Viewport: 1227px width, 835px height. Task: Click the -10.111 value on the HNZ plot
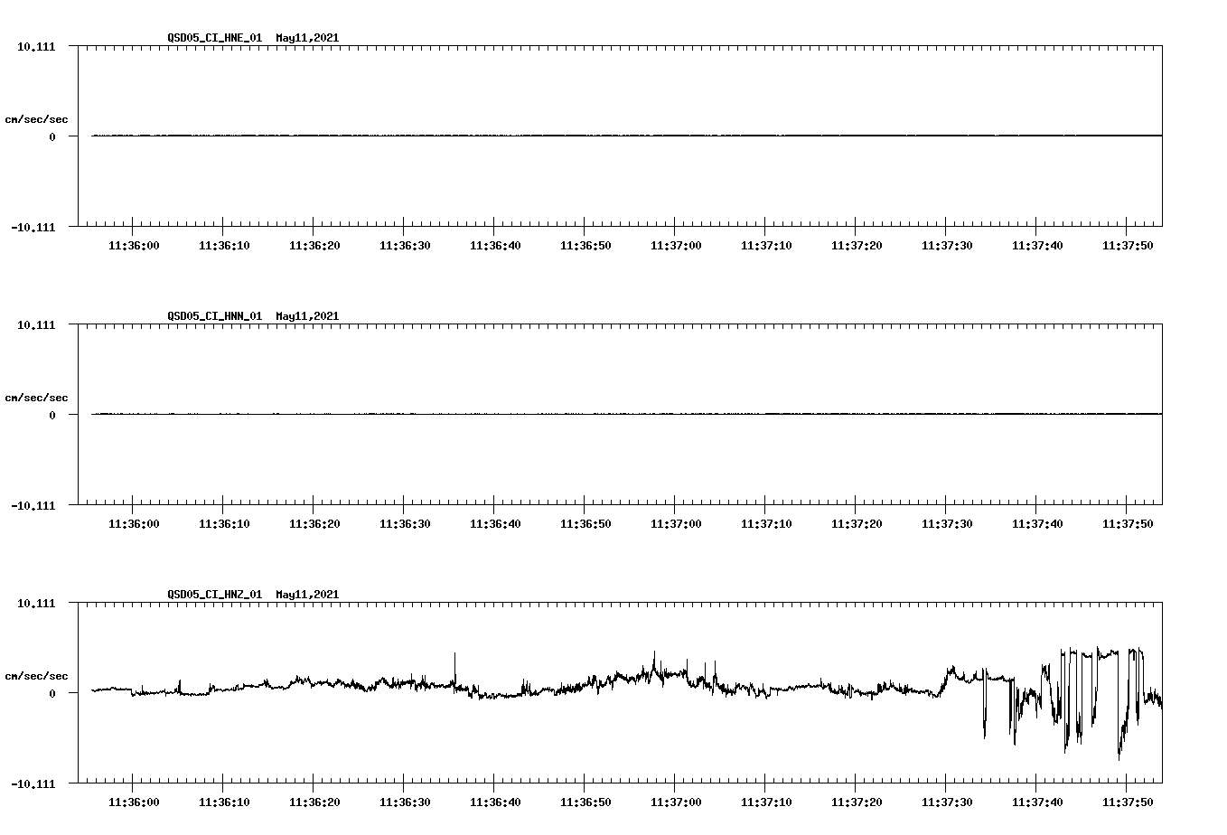click(33, 786)
